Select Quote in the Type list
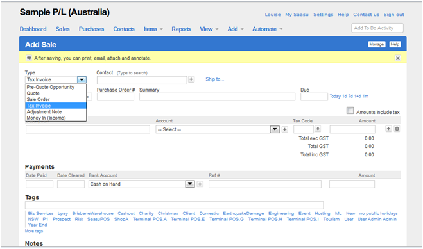 (33, 93)
